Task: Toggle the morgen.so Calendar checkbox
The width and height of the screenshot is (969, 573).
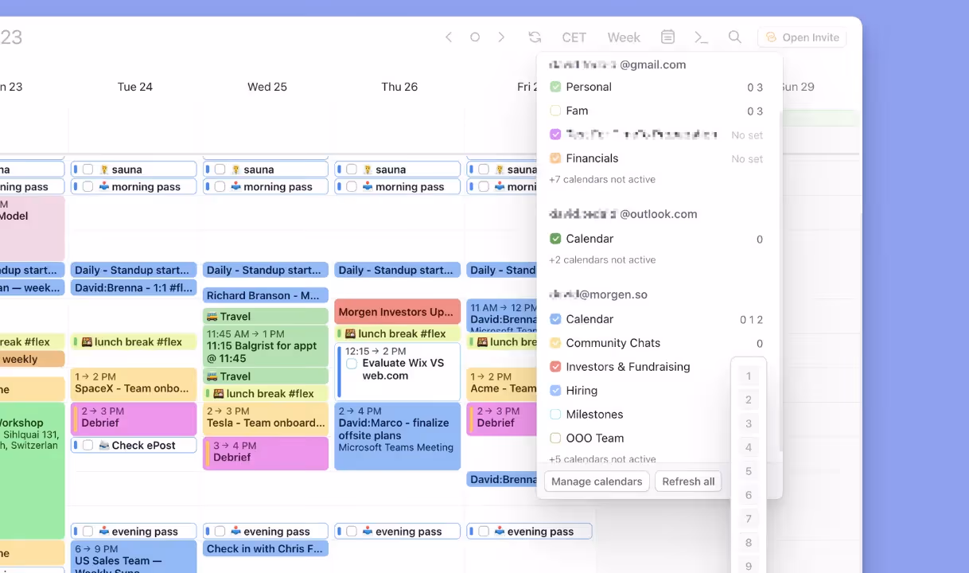Action: 555,319
